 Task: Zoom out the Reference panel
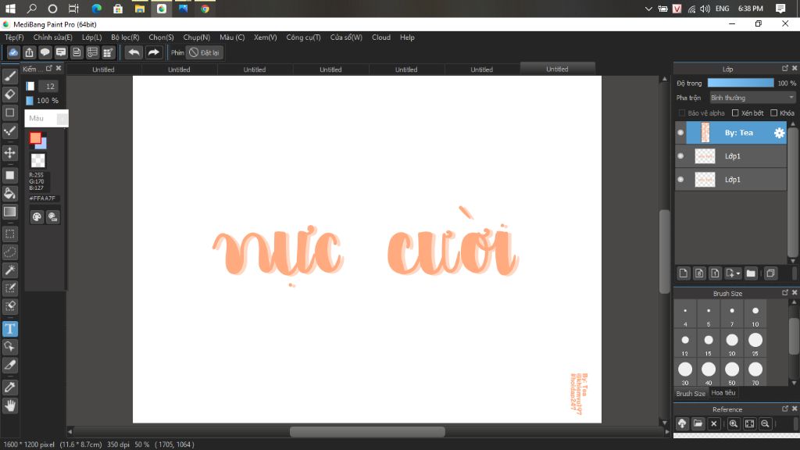(765, 423)
